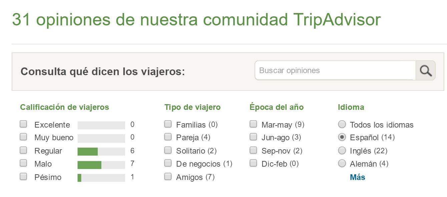Toggle the Pésimo rating checkbox
Viewport: 447px width, 197px height.
(x=23, y=177)
